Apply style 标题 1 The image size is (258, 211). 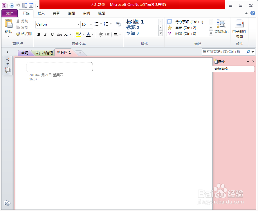135,22
